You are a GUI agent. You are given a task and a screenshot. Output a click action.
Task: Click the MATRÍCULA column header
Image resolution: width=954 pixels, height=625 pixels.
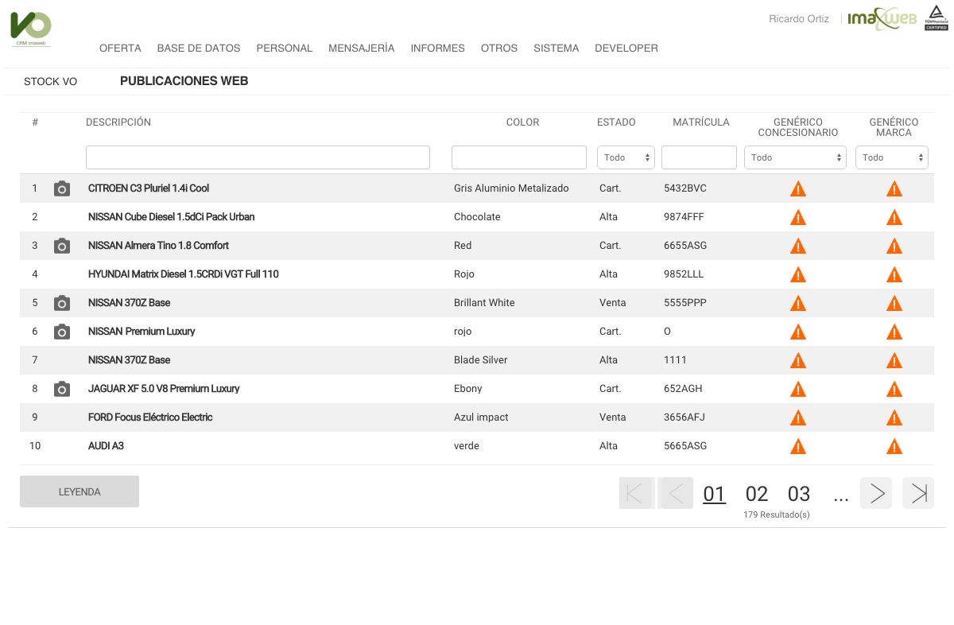click(700, 122)
